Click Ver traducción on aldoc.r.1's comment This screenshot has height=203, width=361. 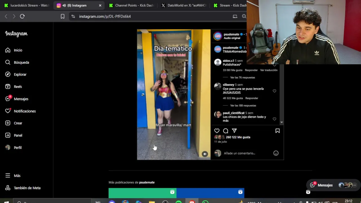click(x=269, y=70)
